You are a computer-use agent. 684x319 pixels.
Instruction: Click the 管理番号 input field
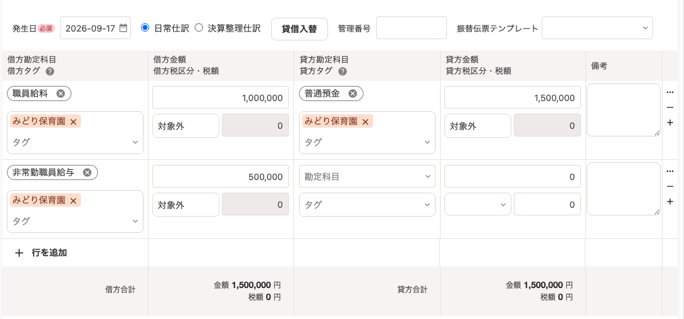(x=412, y=28)
